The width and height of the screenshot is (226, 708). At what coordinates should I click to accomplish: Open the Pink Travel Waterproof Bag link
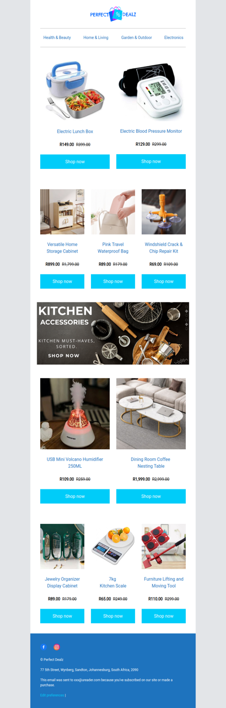tap(113, 247)
